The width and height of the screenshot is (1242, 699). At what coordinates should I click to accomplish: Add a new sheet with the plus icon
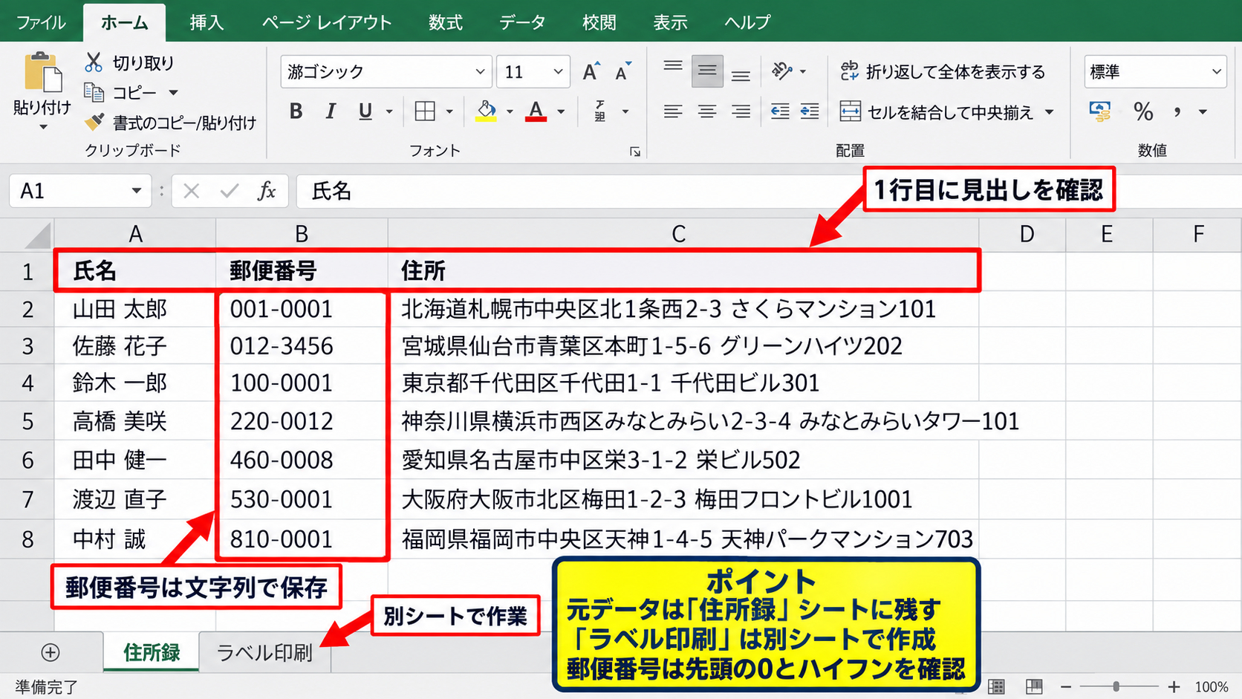point(51,652)
